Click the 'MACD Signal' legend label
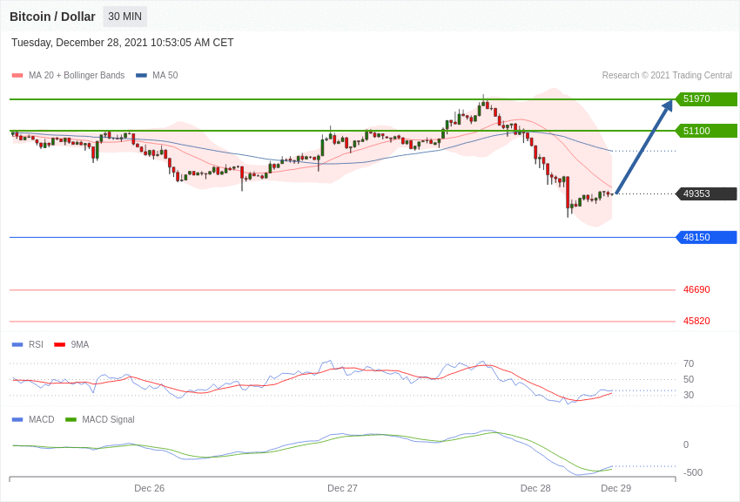The image size is (740, 502). point(108,419)
